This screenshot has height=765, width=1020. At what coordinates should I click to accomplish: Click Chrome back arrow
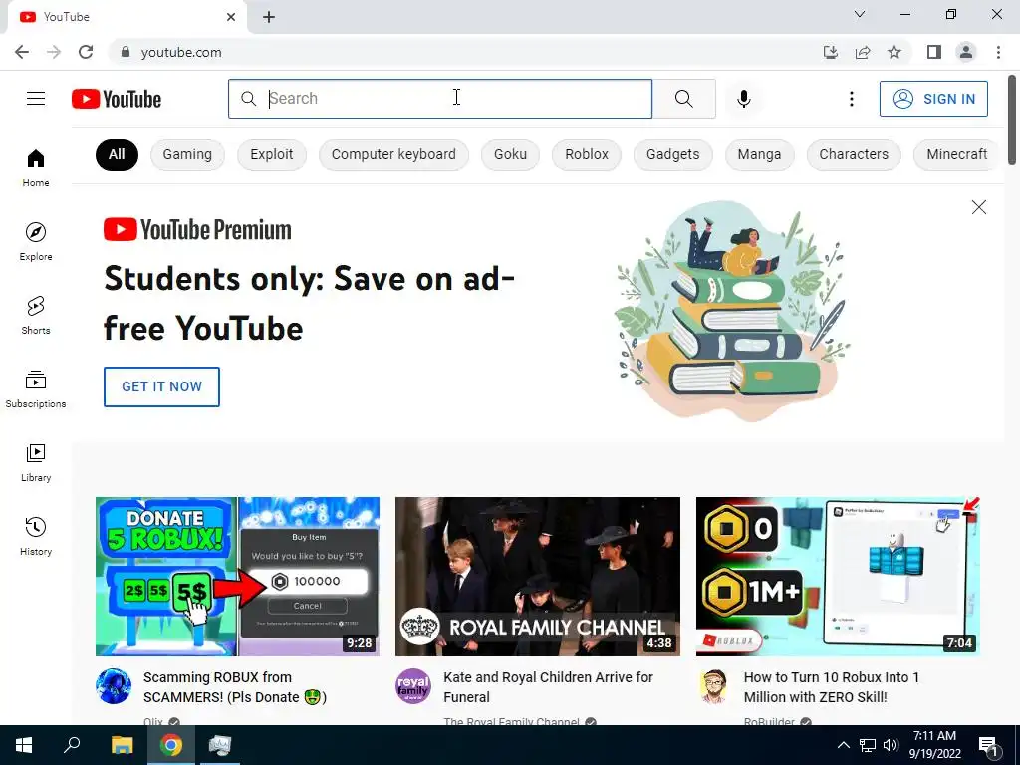click(22, 52)
